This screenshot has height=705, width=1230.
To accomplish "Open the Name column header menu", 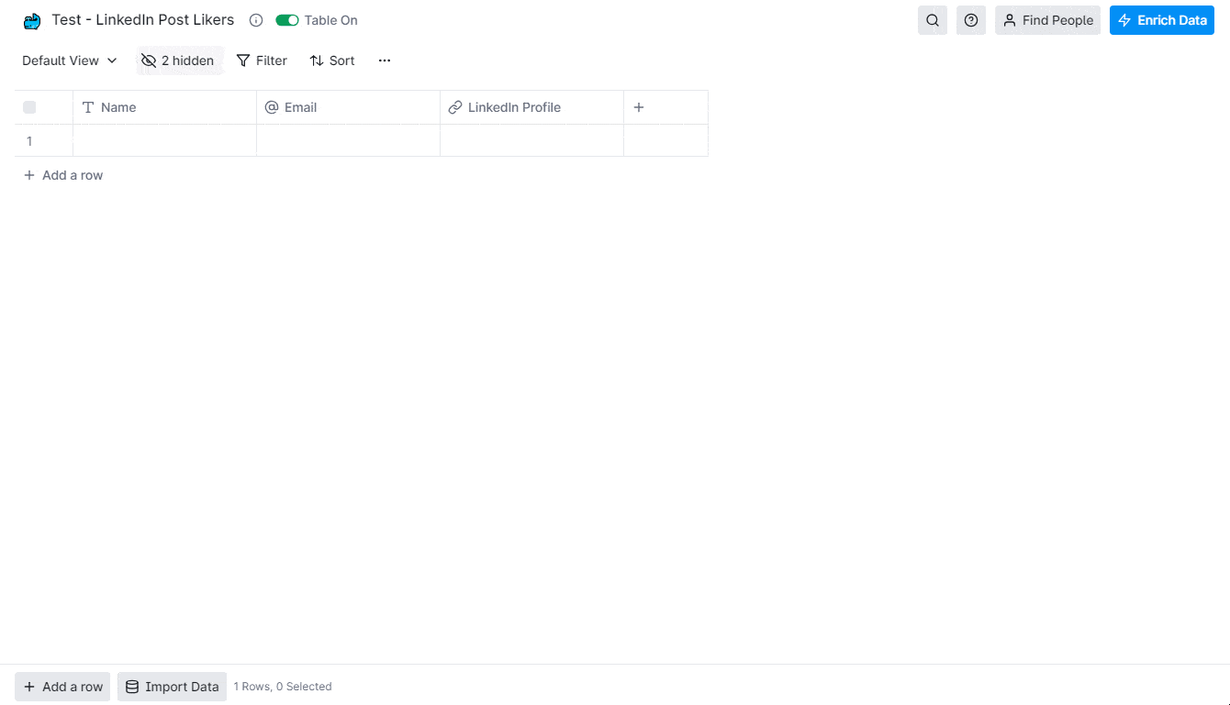I will click(x=164, y=107).
